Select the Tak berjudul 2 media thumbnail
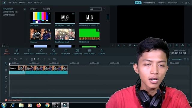 click(65, 18)
